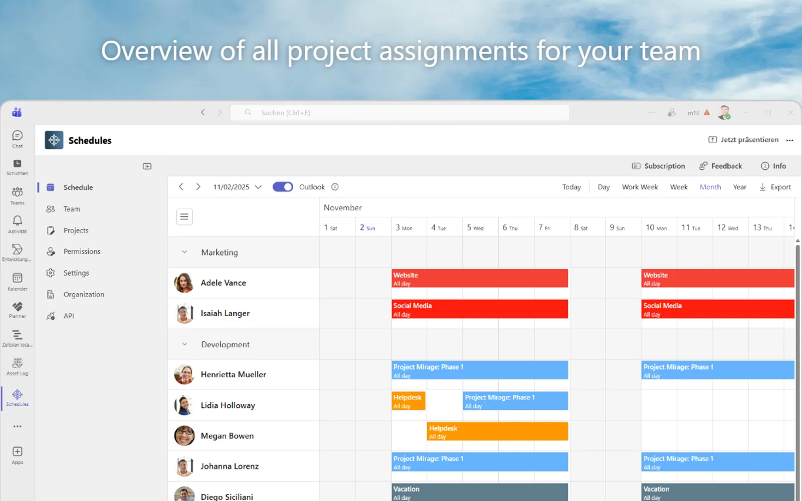Open Entwicklung app icon in rail
802x501 pixels.
[17, 253]
